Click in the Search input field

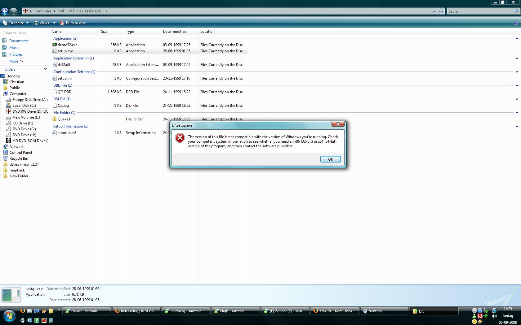[x=480, y=11]
